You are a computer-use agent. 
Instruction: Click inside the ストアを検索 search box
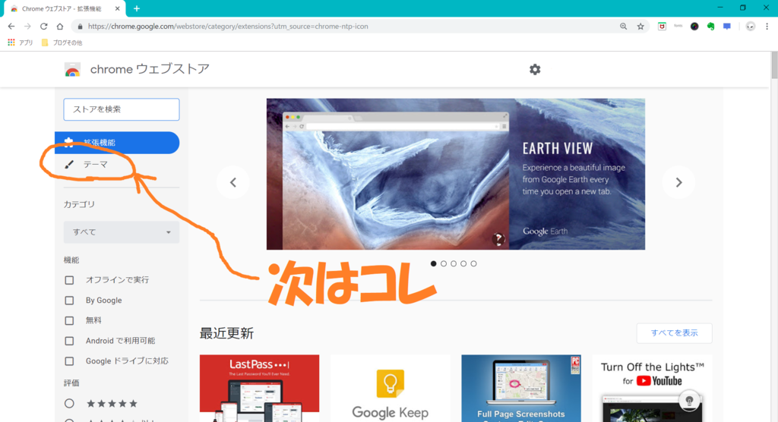pyautogui.click(x=122, y=109)
